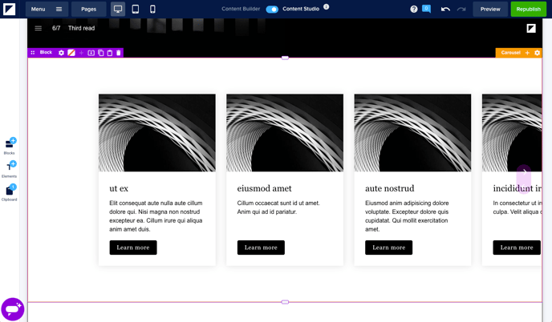Switch to mobile phone view

tap(152, 9)
